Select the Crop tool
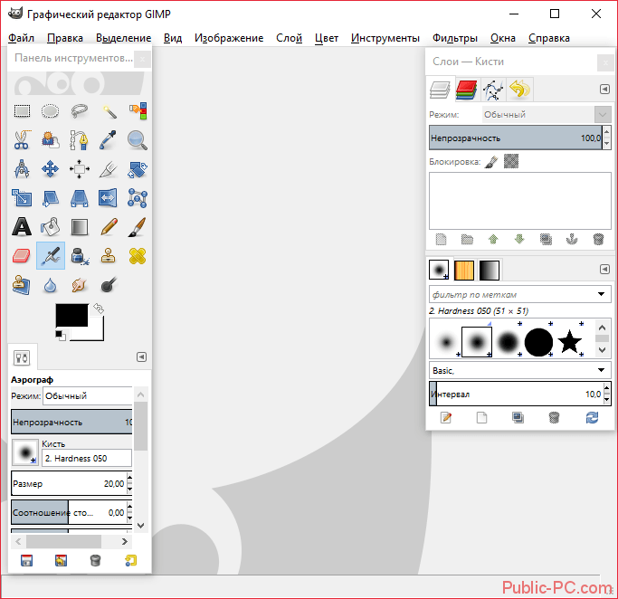 point(109,169)
